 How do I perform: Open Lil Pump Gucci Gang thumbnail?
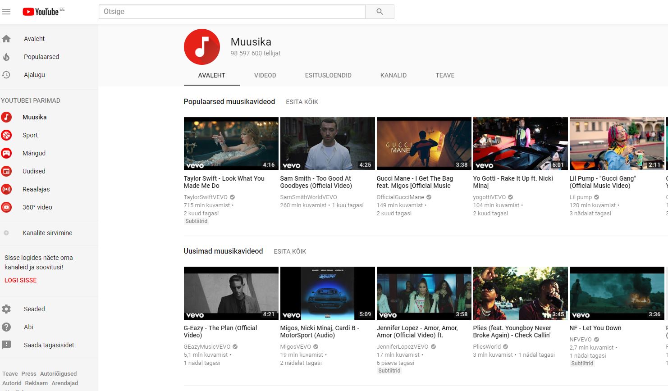click(617, 144)
